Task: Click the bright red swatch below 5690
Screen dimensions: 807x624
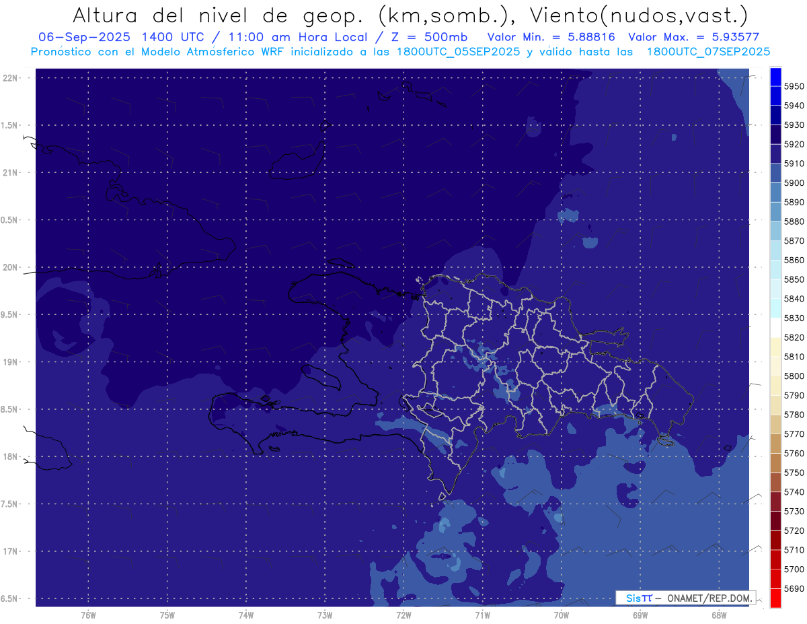Action: pos(775,598)
